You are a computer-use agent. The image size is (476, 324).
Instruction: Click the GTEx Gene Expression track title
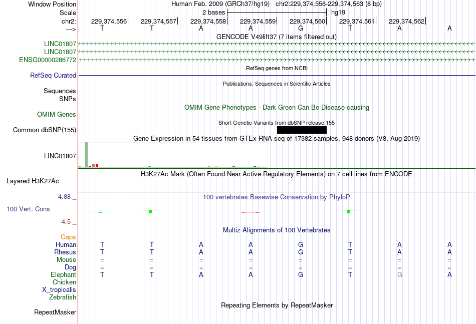point(276,138)
